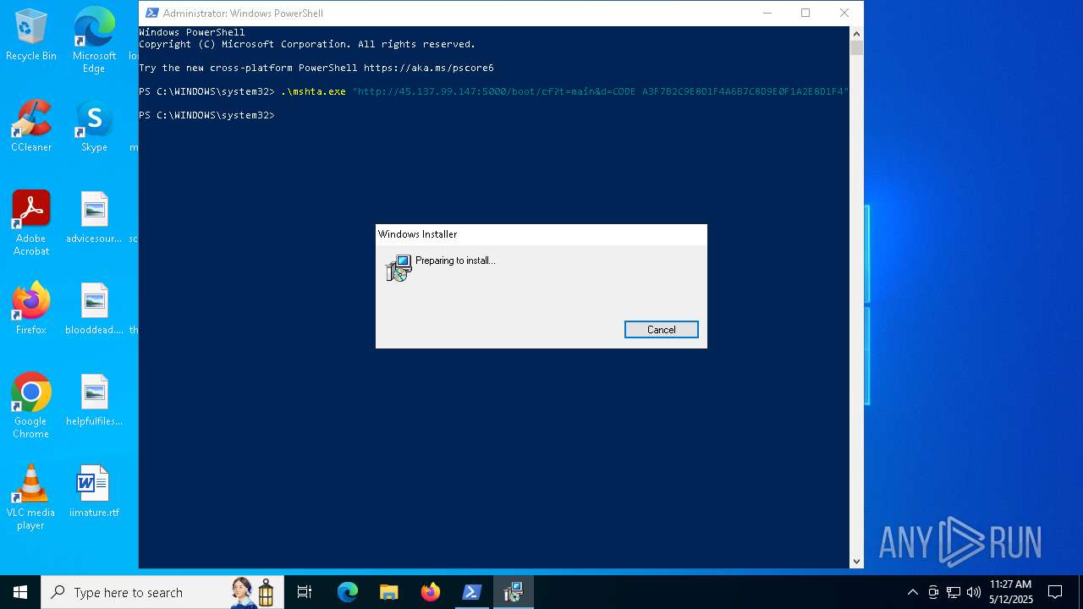
Task: Open the Windows Start menu
Action: [20, 592]
